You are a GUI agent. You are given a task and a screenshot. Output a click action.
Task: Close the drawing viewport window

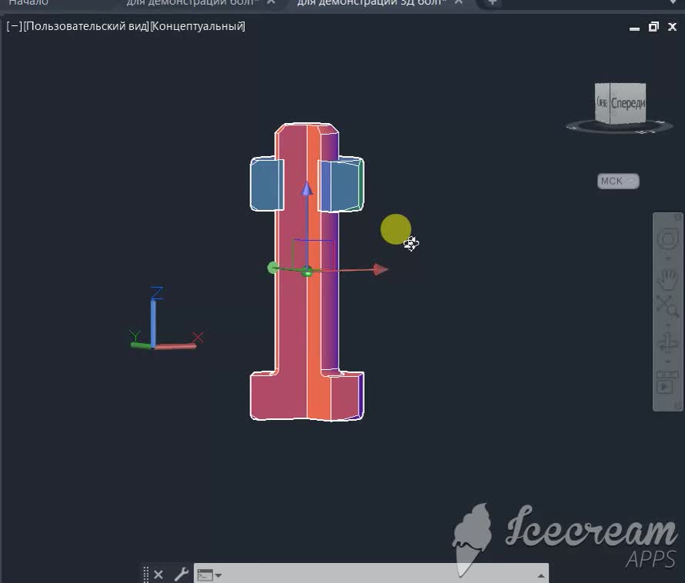click(673, 27)
